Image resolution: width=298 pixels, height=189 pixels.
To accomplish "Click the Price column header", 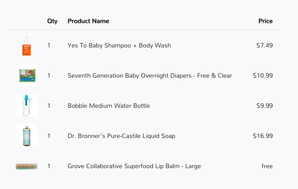I will coord(266,21).
